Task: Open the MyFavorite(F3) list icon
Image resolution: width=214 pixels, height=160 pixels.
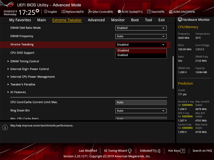Action: tap(63, 12)
